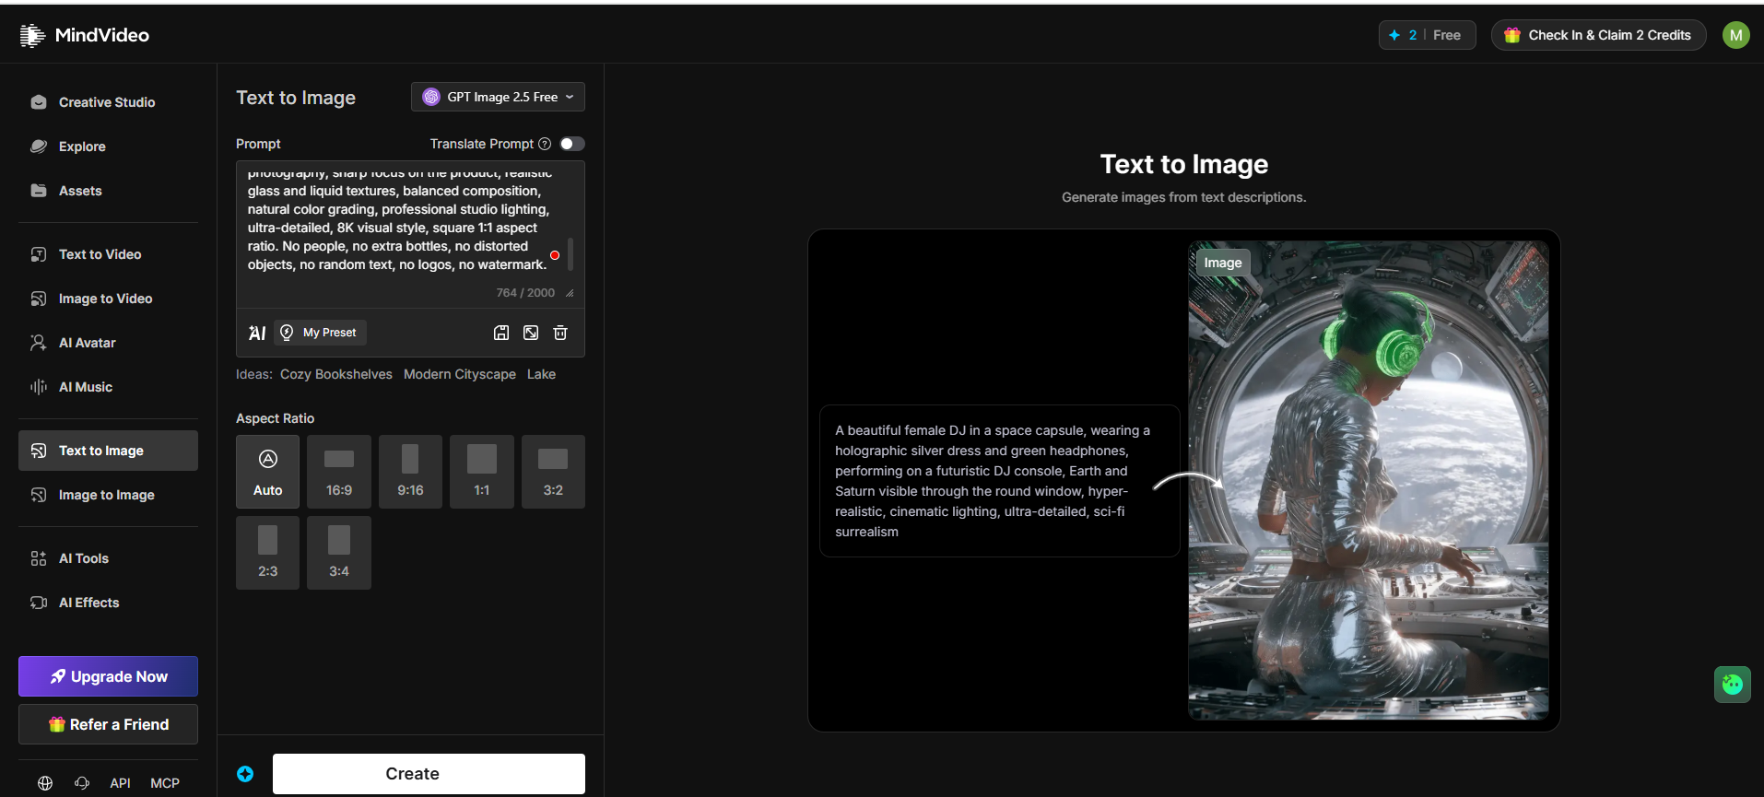Open customer support headset icon
This screenshot has width=1764, height=797.
(x=82, y=783)
